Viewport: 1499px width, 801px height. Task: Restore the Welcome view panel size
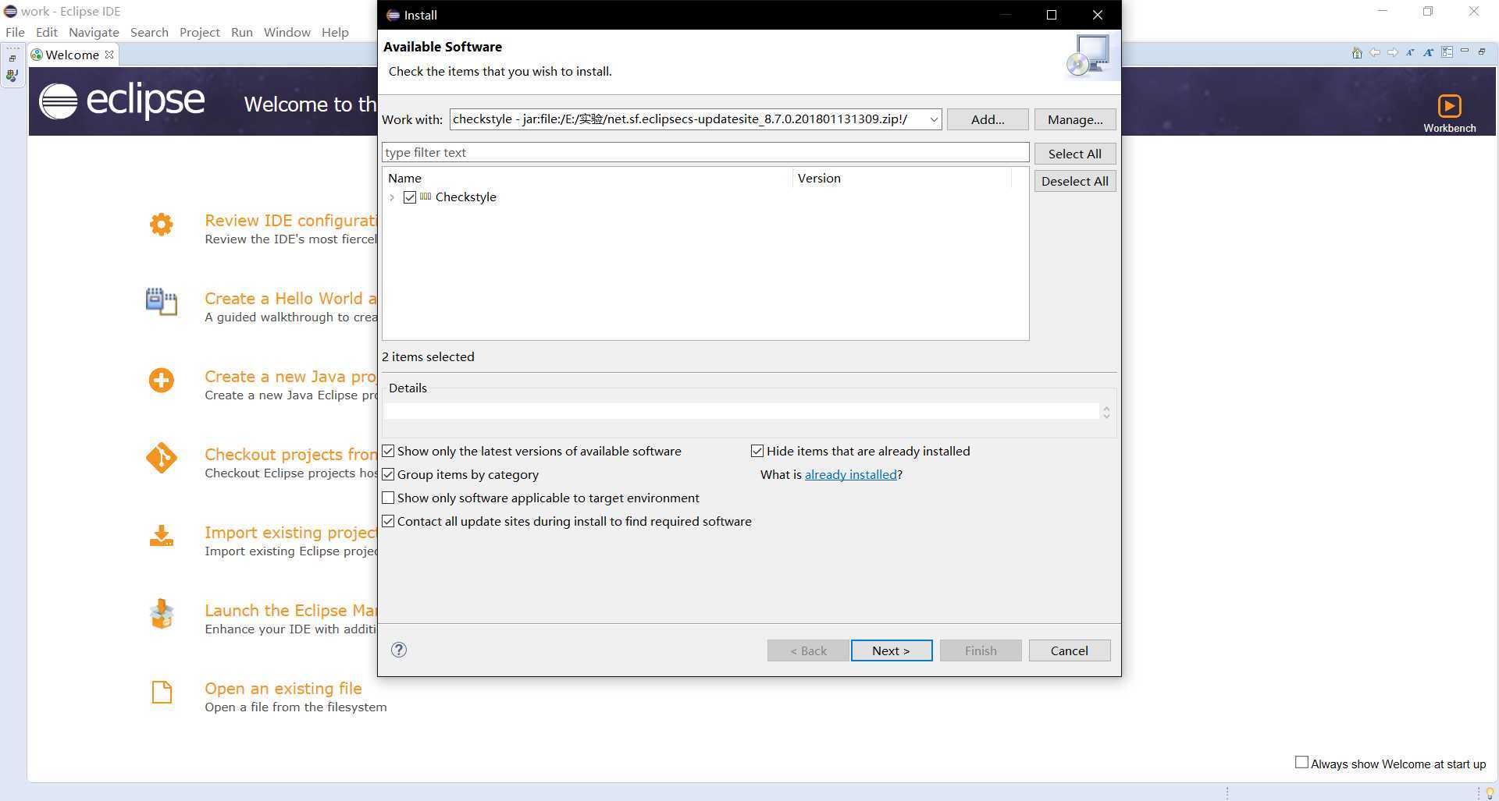tap(1482, 51)
